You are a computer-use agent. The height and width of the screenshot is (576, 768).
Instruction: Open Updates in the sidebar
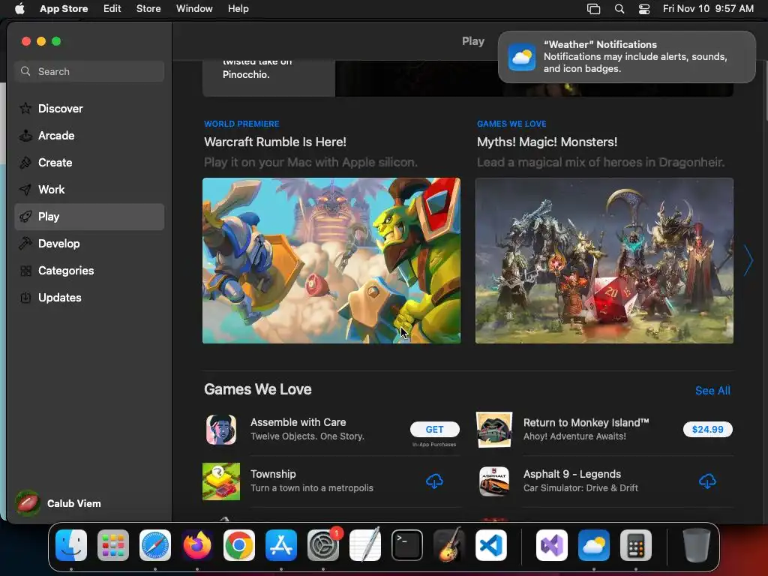89,297
